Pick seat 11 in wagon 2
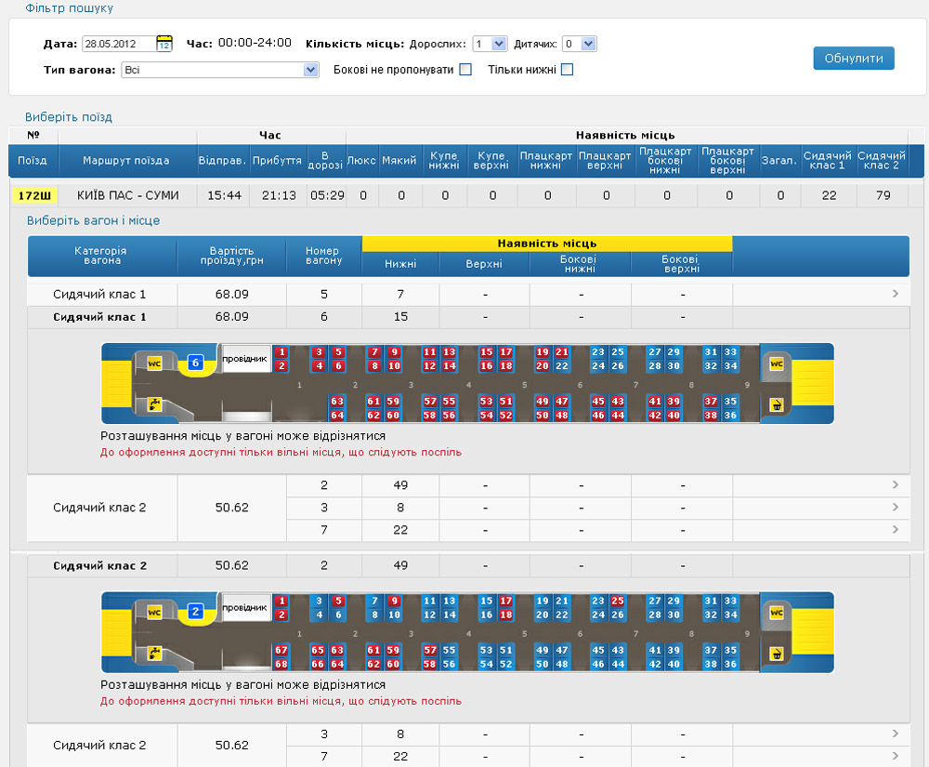Viewport: 929px width, 767px height. click(x=429, y=602)
